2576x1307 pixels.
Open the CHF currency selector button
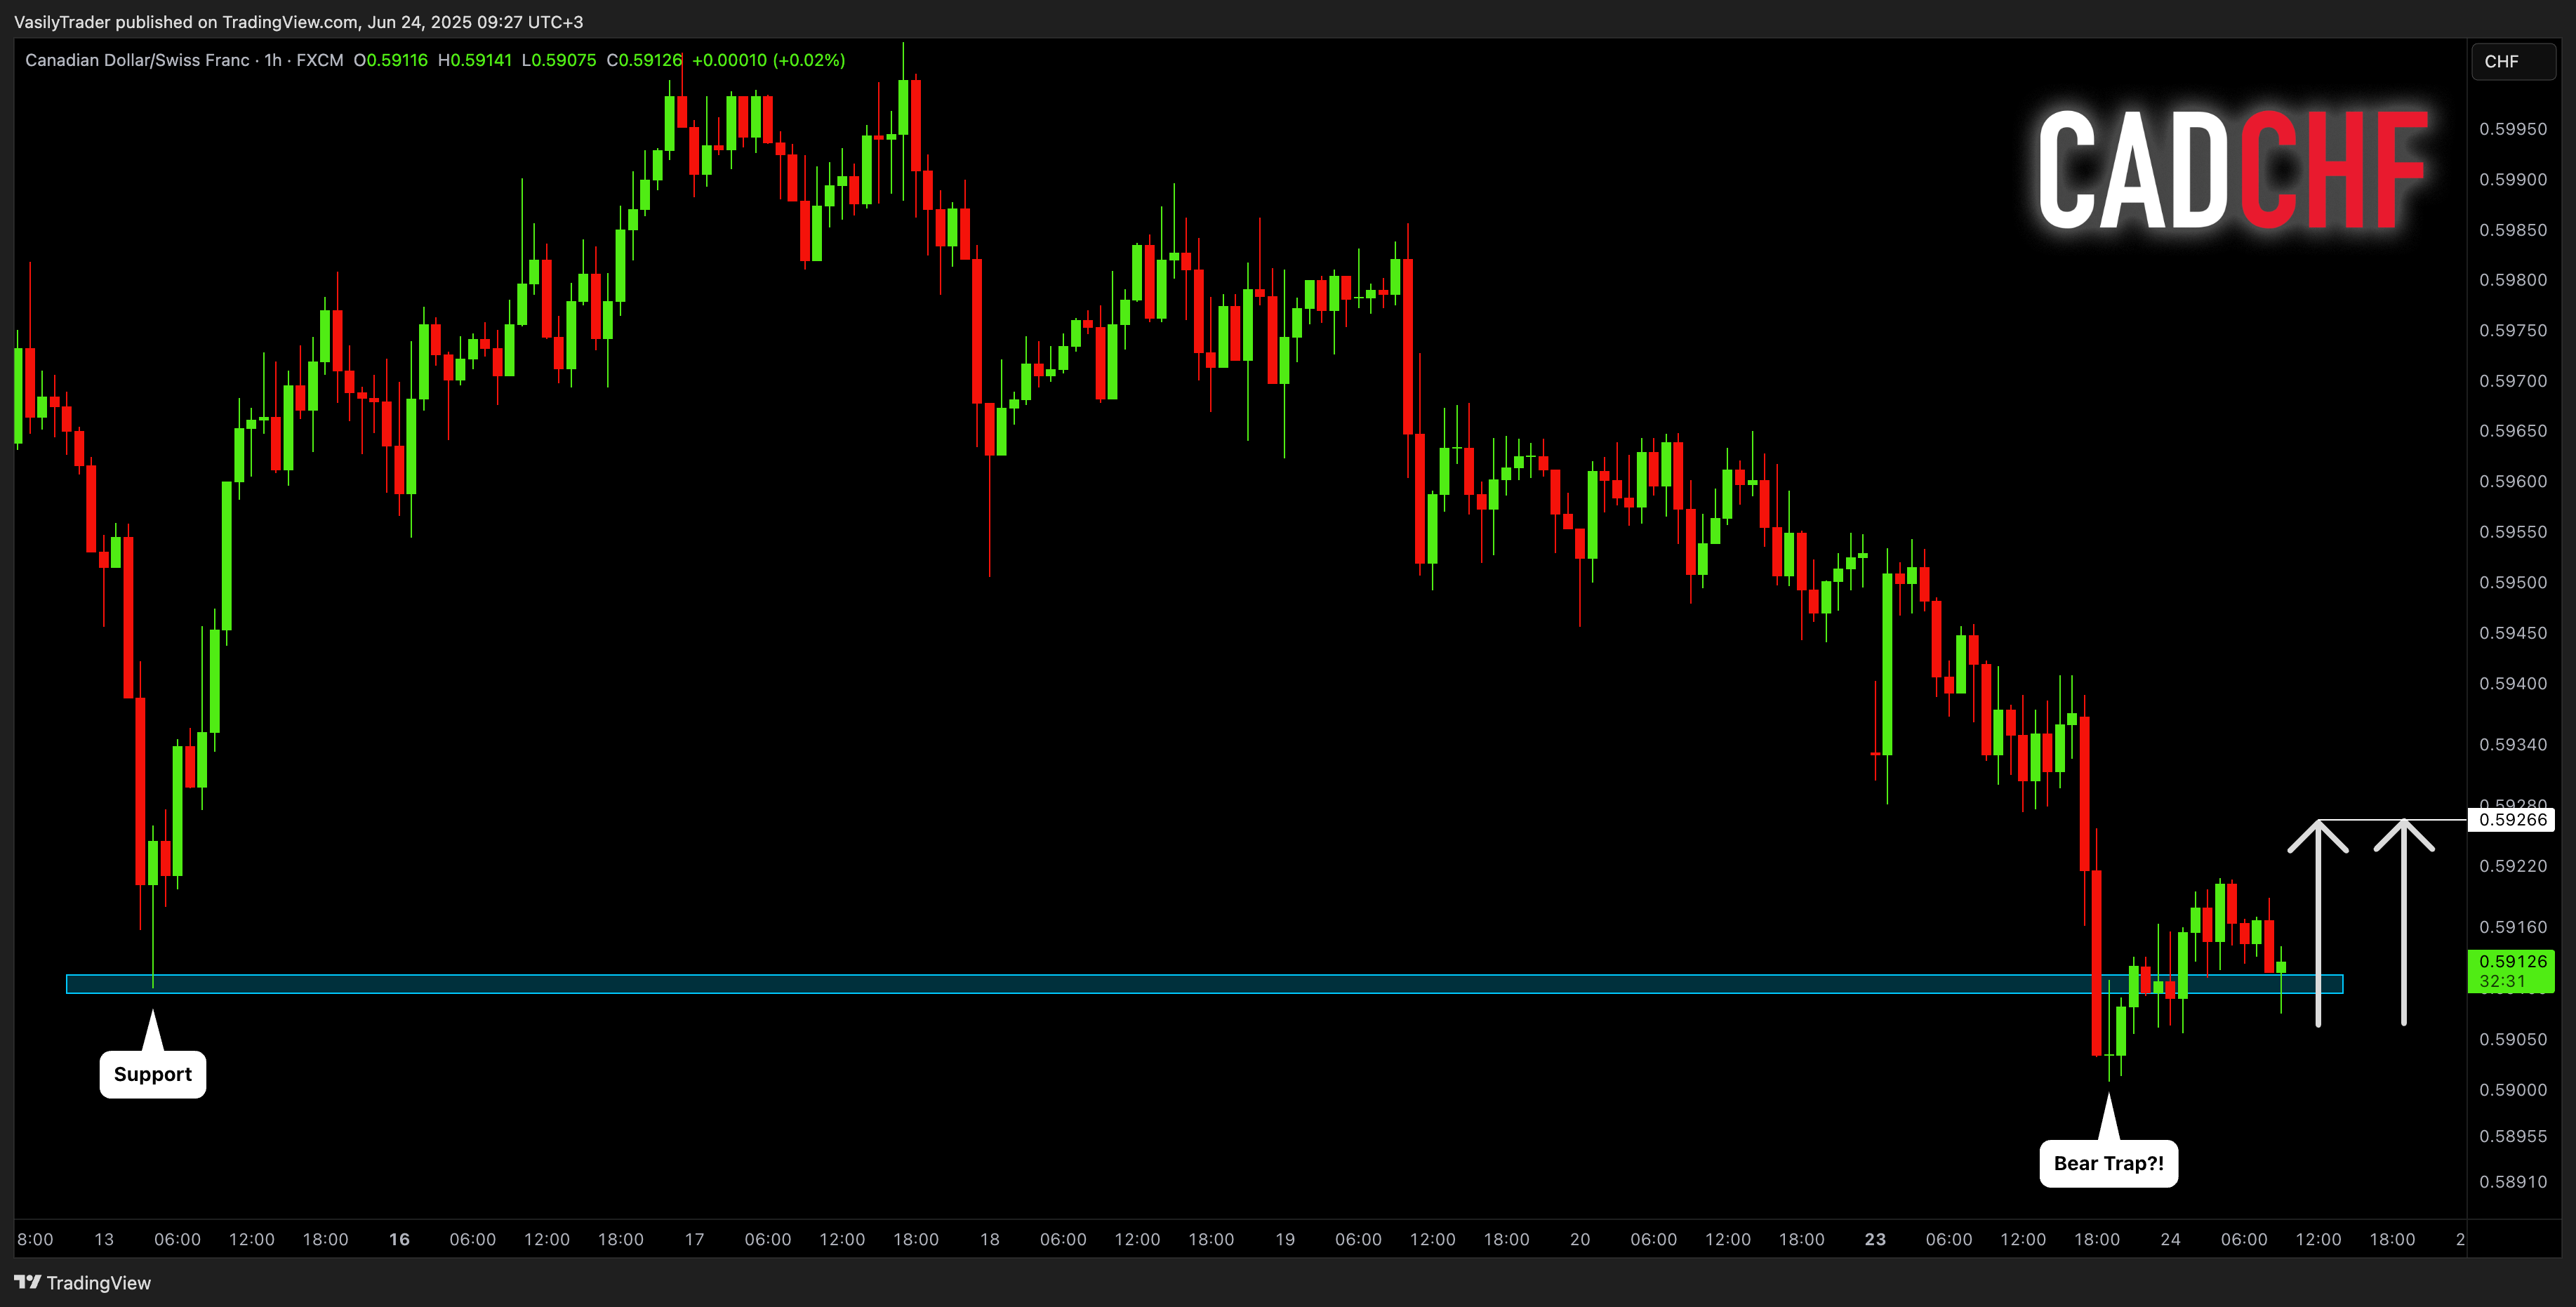tap(2512, 62)
